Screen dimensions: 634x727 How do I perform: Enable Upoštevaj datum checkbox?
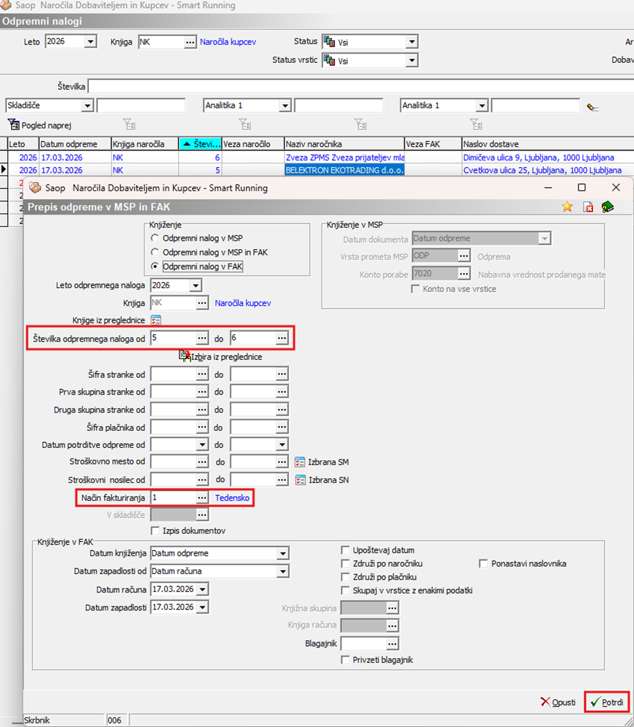click(346, 550)
